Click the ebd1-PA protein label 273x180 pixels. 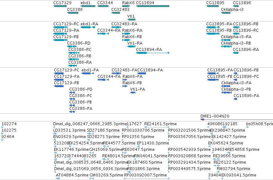click(x=90, y=70)
